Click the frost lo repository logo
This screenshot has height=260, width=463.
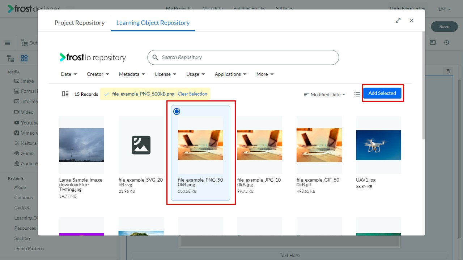(x=93, y=57)
